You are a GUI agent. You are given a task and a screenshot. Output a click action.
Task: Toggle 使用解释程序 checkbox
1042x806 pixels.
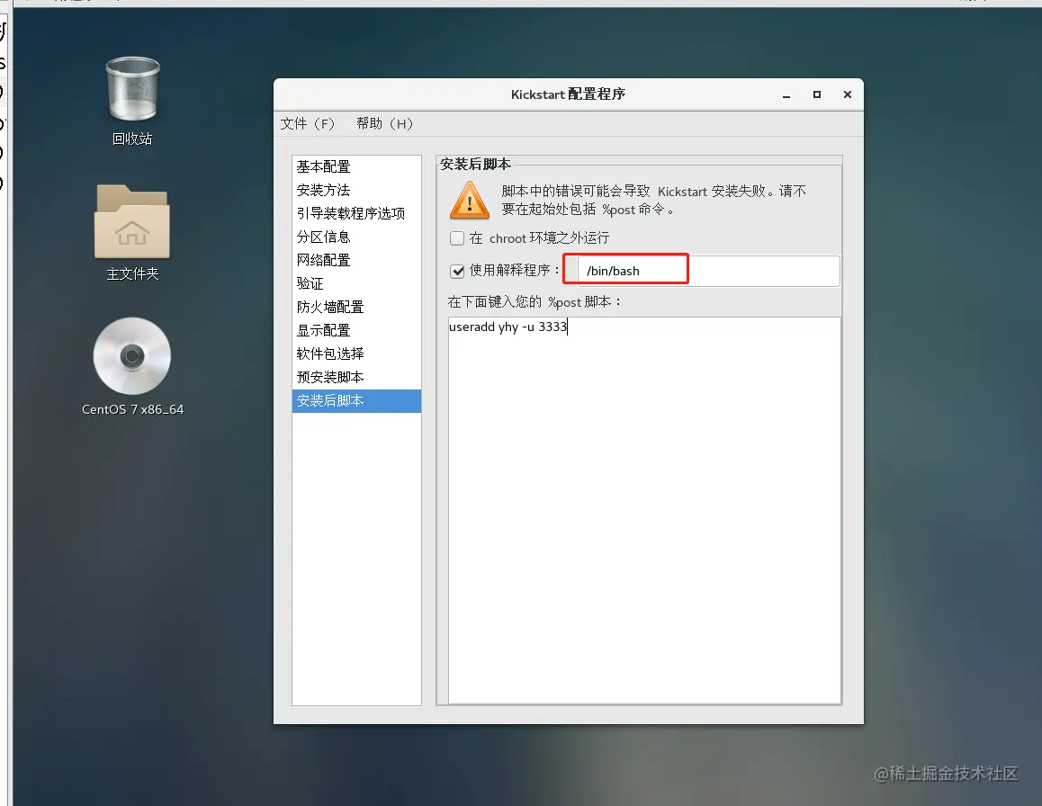(457, 271)
